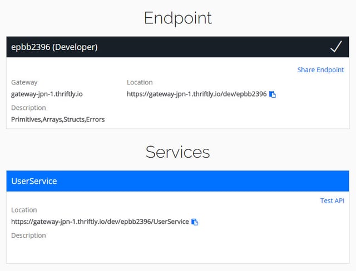Copy the UserService Location URL
Screen dimensions: 356x271
195,222
